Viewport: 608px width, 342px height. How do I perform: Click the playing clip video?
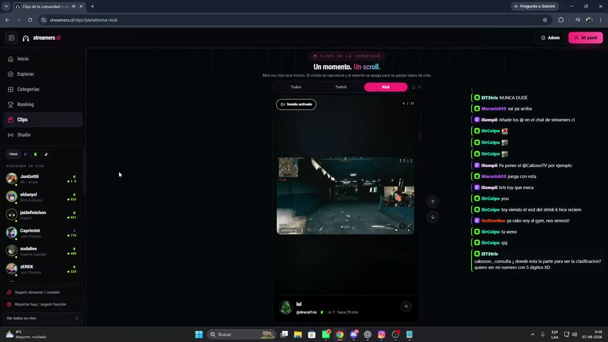pyautogui.click(x=345, y=196)
